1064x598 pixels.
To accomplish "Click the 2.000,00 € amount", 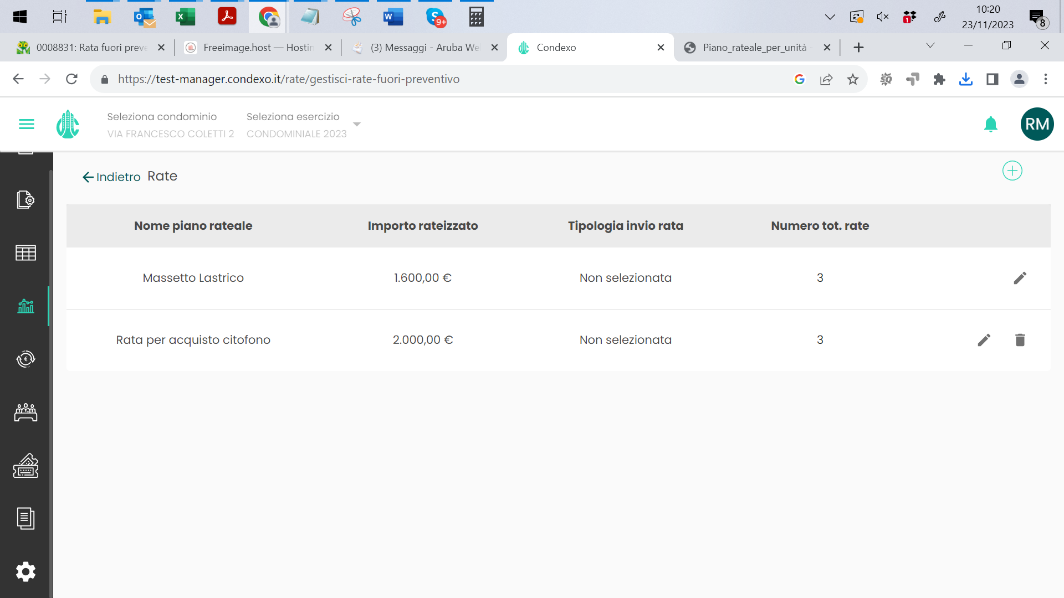I will tap(423, 340).
